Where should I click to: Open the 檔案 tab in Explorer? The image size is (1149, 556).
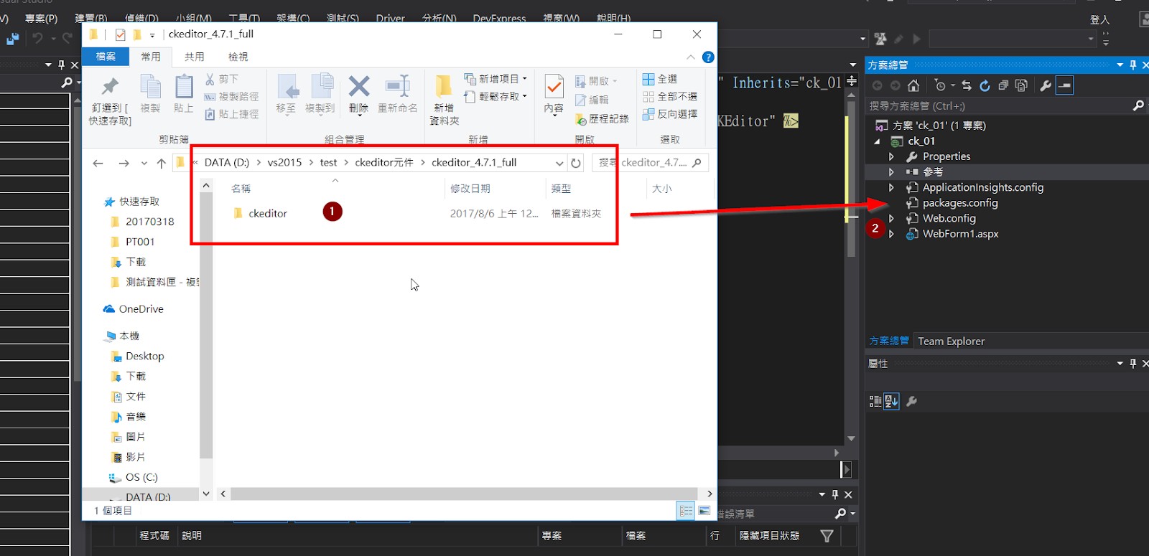[106, 57]
